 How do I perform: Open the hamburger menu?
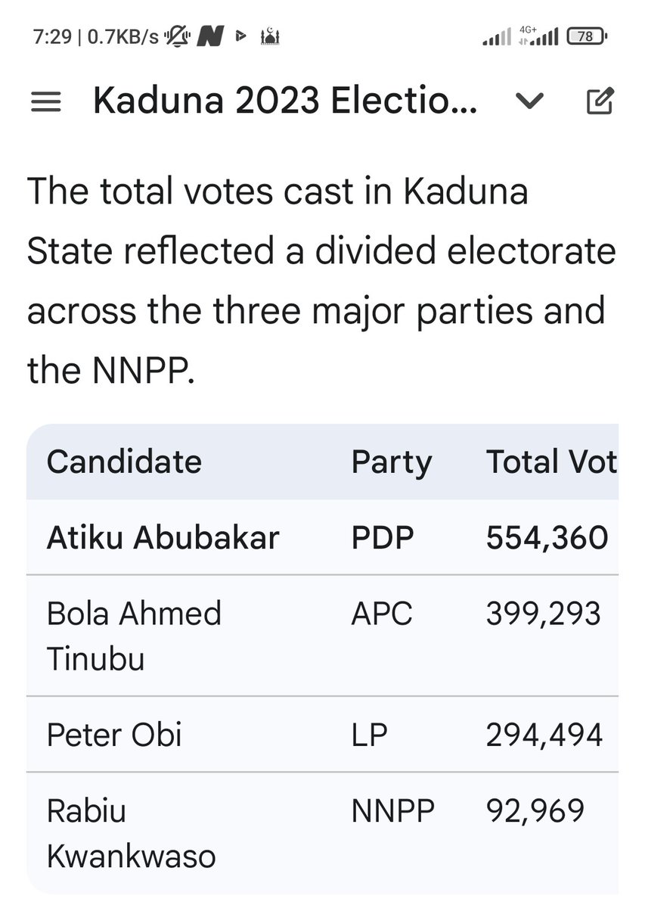(x=45, y=101)
